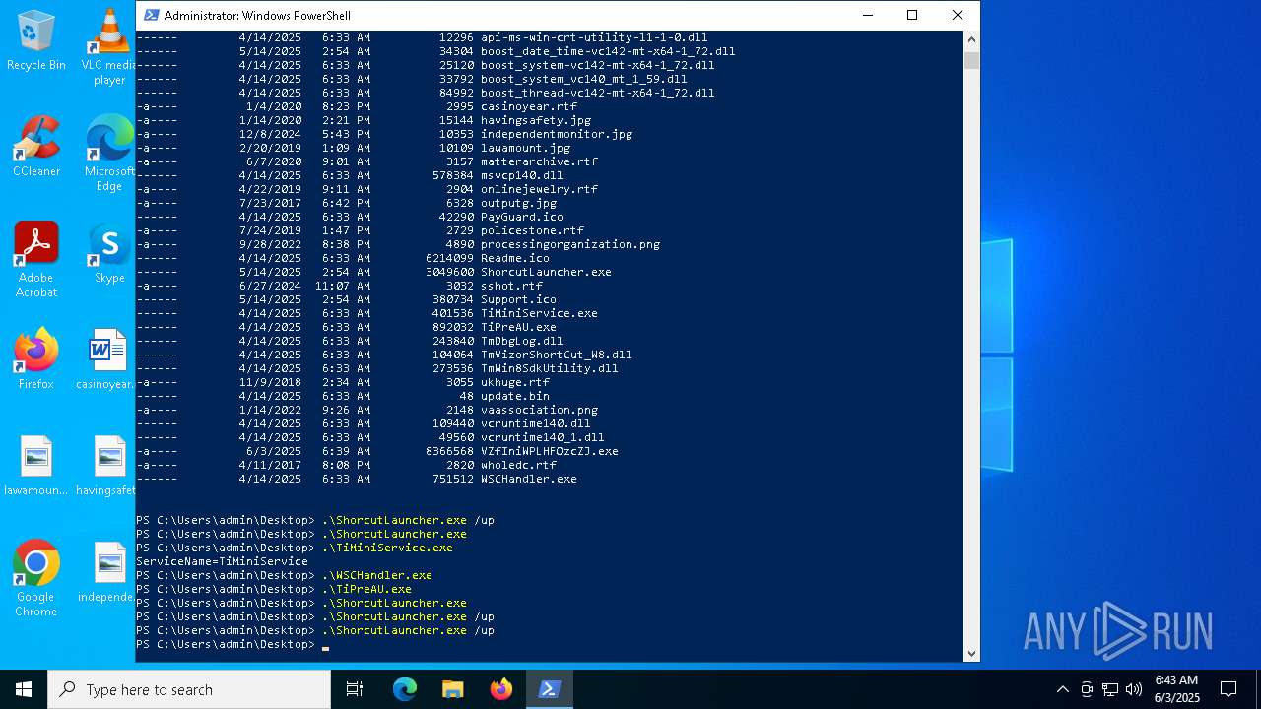Click the tray icon left of network
This screenshot has height=709, width=1261.
coord(1087,689)
